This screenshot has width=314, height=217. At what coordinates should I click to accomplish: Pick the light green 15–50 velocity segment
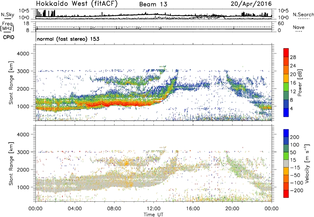[x=286, y=156]
